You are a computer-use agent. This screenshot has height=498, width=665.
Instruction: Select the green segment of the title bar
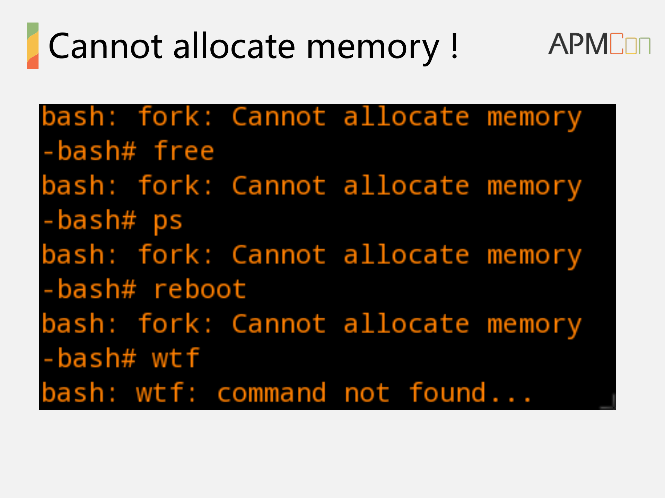coord(33,30)
